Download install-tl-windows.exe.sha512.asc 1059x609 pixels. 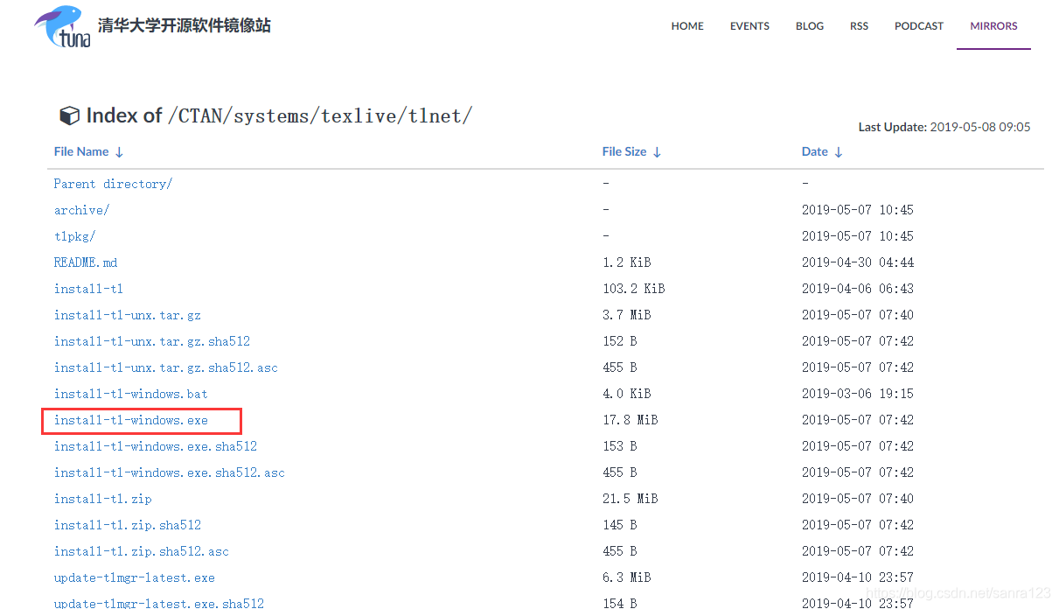tap(169, 472)
